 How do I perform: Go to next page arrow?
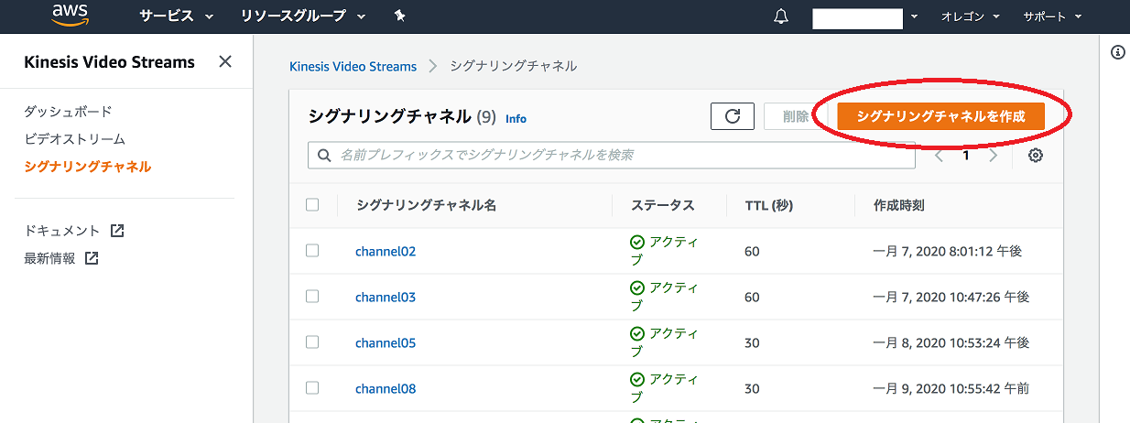[x=994, y=156]
